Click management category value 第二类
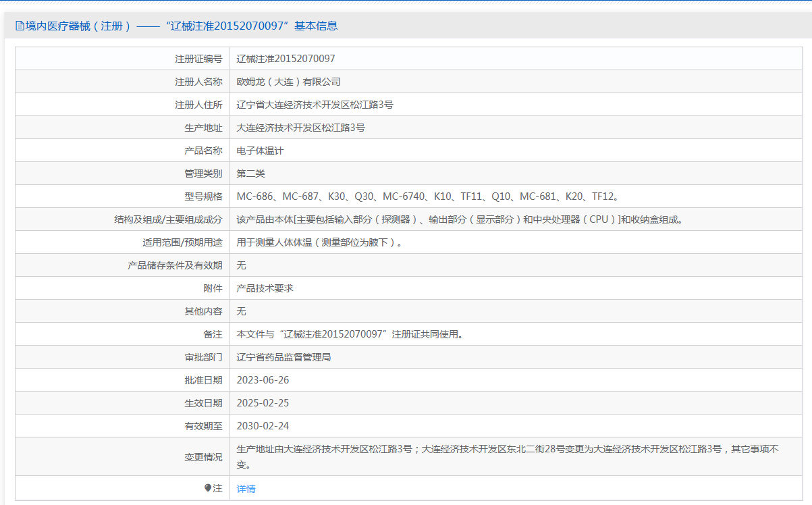812x505 pixels. click(x=251, y=174)
